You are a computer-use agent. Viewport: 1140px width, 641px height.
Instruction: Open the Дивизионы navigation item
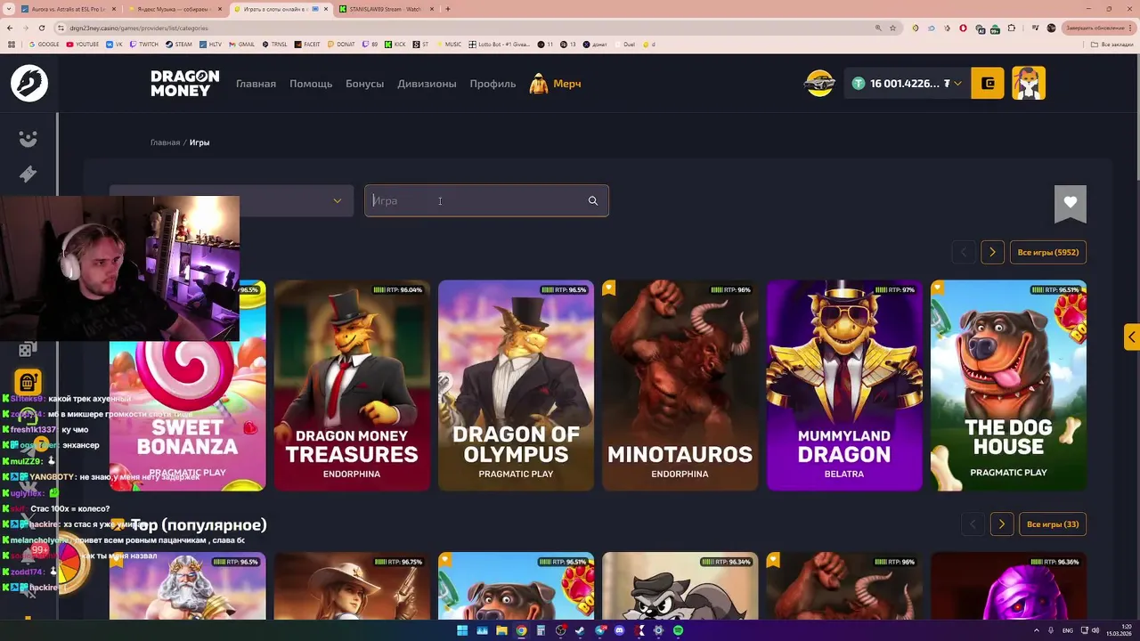coord(427,84)
